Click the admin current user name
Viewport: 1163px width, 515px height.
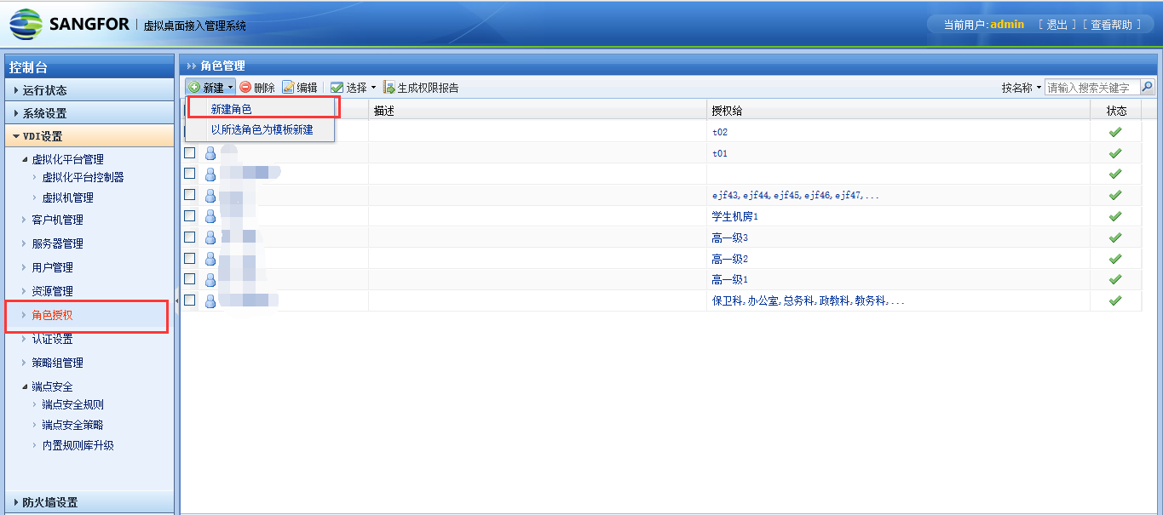click(x=1007, y=25)
